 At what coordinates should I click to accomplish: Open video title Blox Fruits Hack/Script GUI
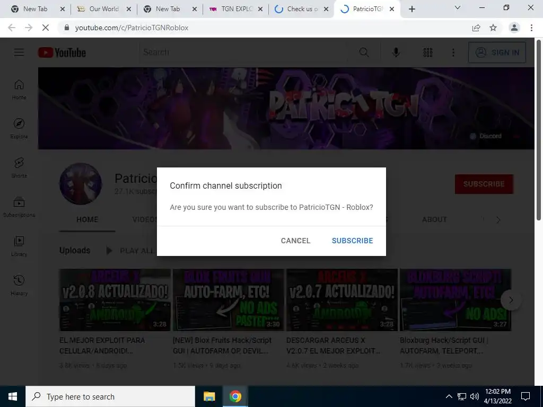[222, 346]
